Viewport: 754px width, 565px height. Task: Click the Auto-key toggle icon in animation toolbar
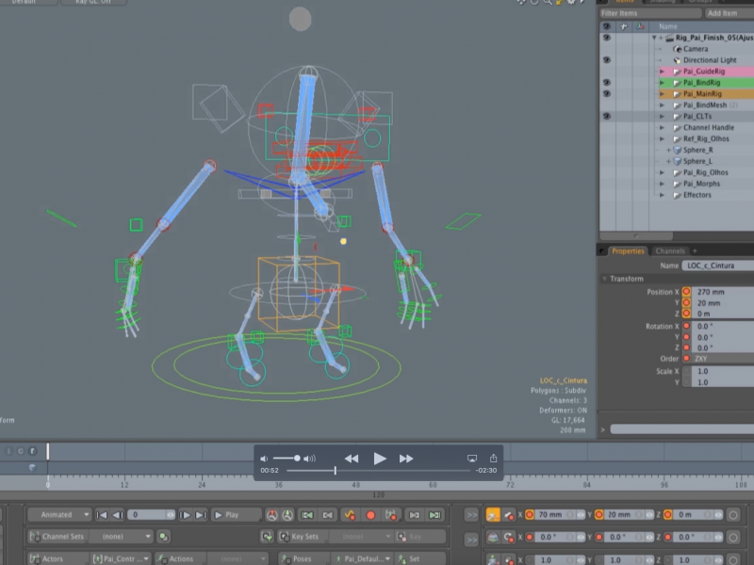coord(348,514)
